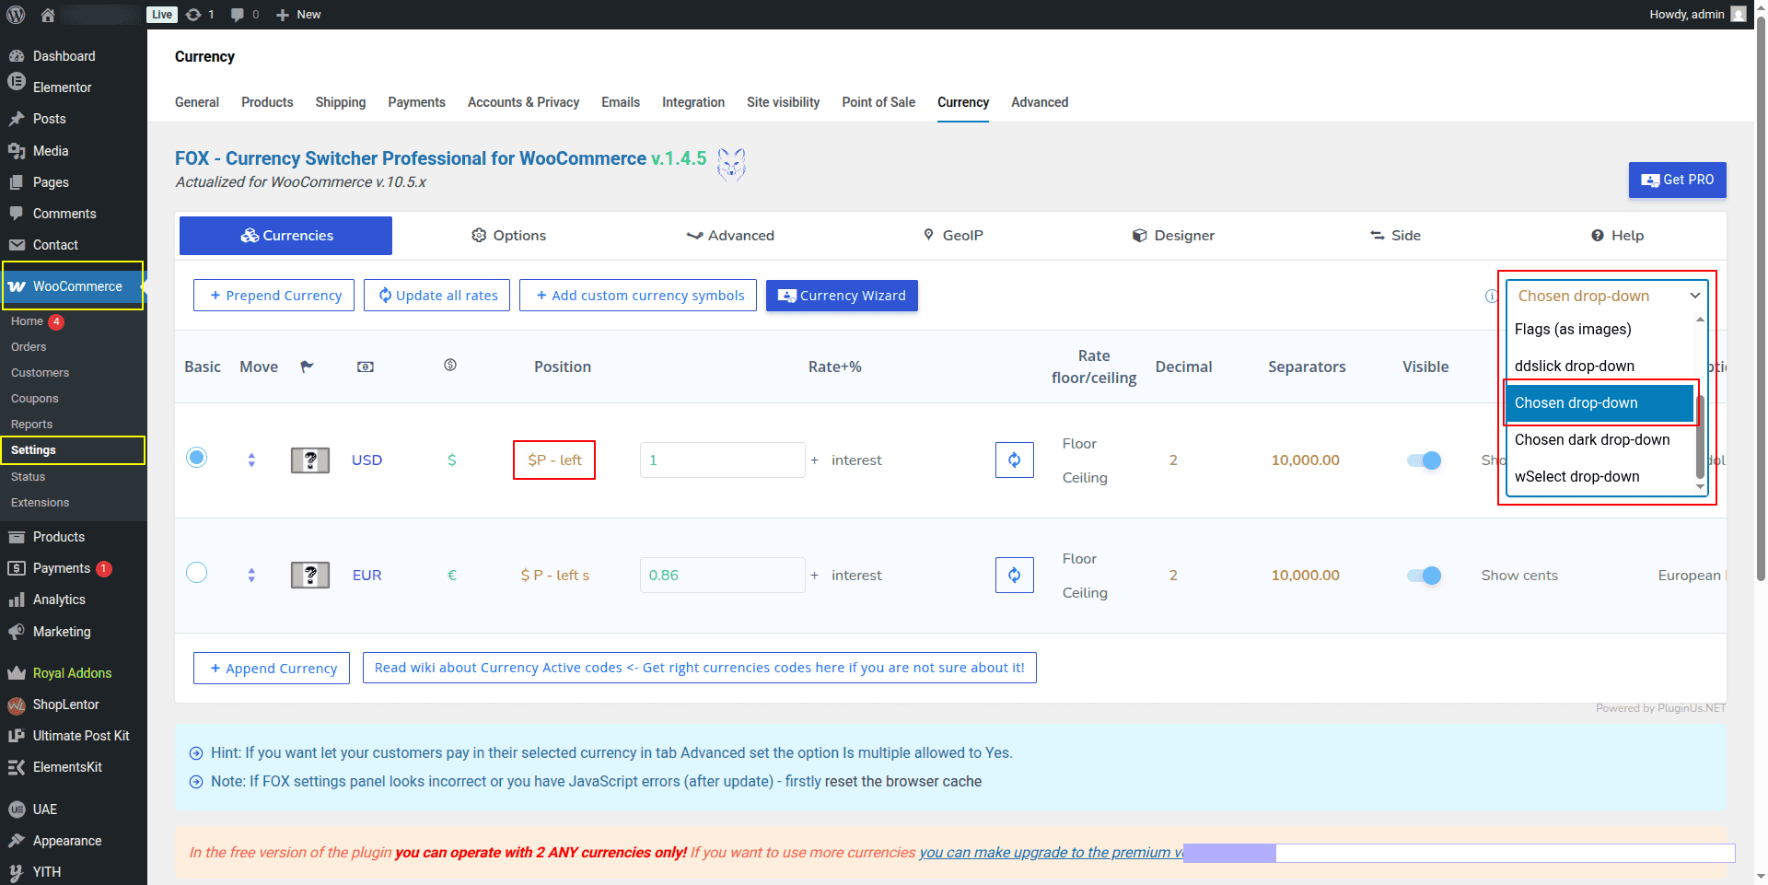
Task: Toggle EUR currency visibility switch
Action: [1424, 576]
